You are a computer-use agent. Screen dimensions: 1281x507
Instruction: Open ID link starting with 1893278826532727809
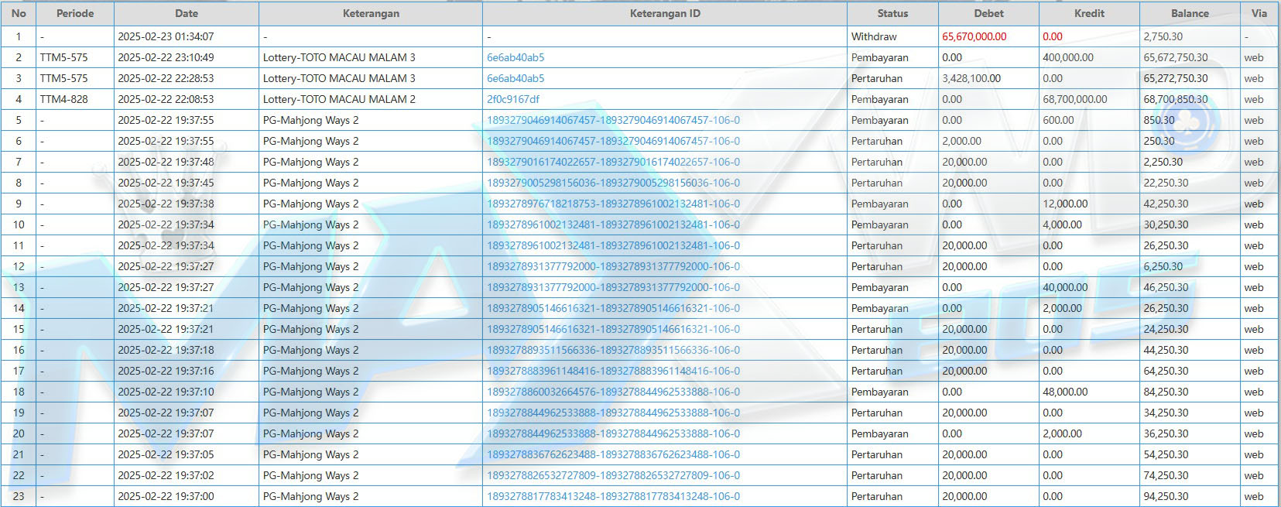click(x=613, y=475)
